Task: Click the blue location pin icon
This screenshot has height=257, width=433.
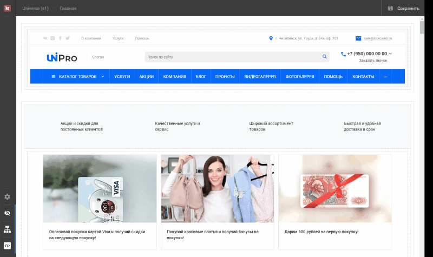Action: 271,38
